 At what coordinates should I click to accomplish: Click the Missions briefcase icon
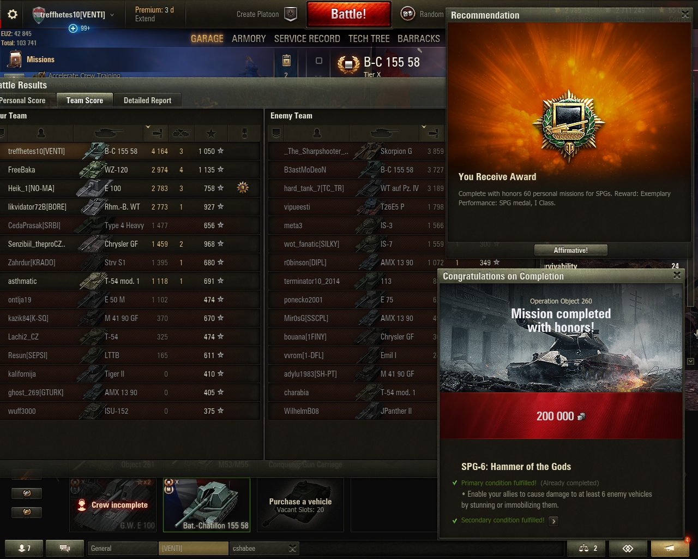coord(15,60)
